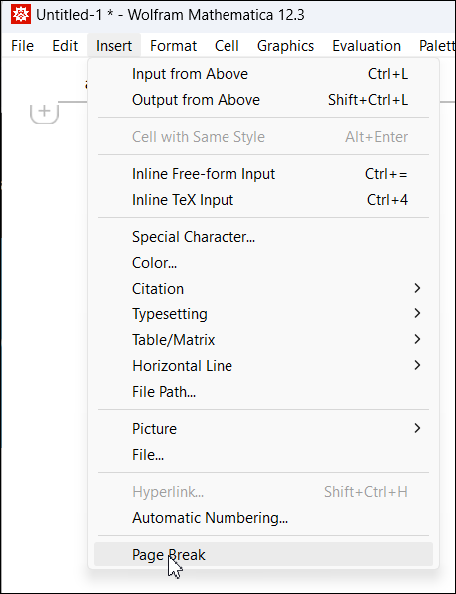Open the Color... picker entry

263,263
